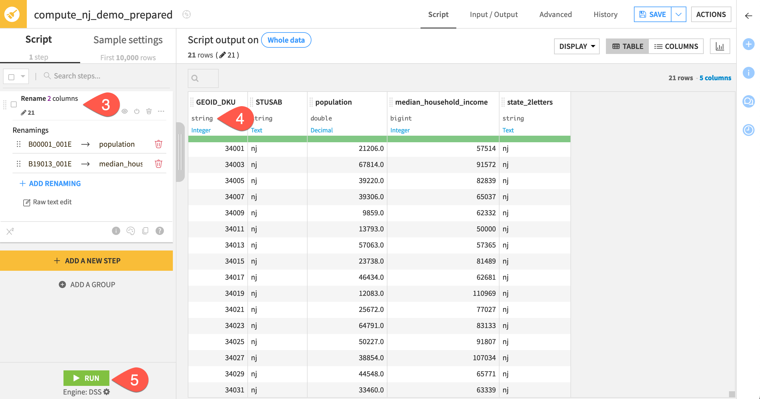Click the 5 columns link
Viewport: 760px width, 399px height.
tap(715, 78)
